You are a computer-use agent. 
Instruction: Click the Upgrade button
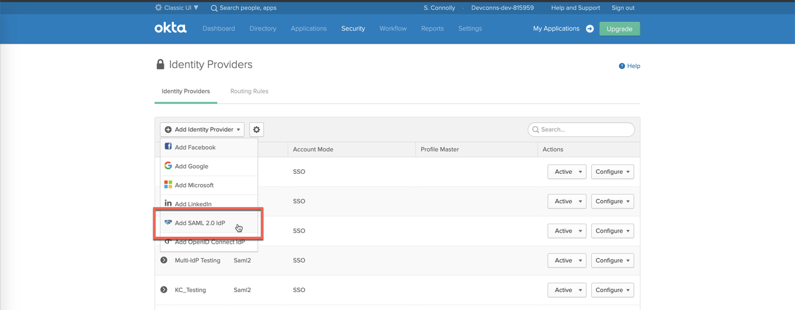pos(619,29)
